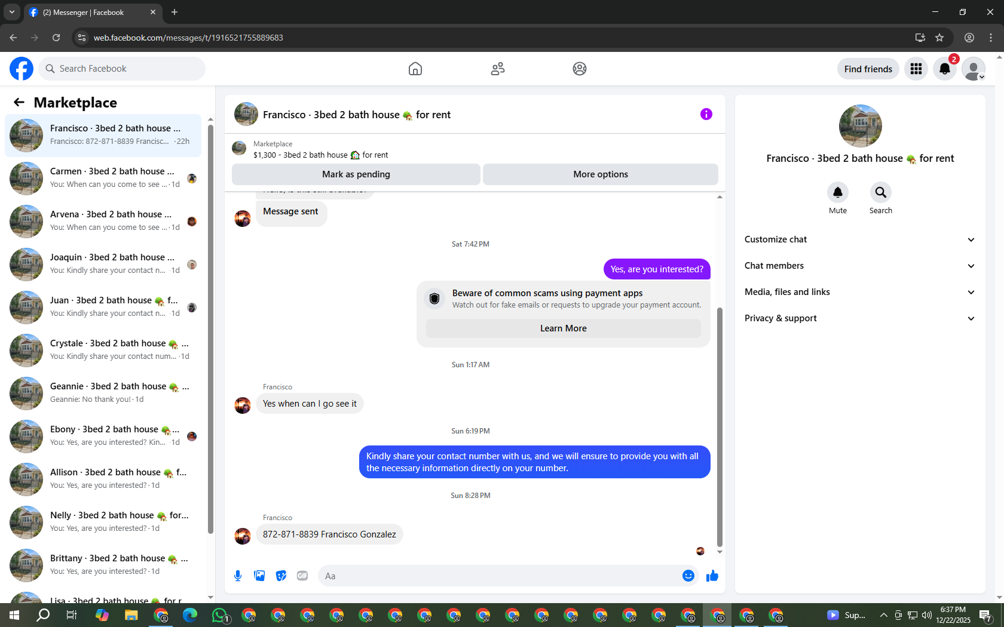This screenshot has height=627, width=1004.
Task: Open Allison's conversation
Action: (103, 479)
